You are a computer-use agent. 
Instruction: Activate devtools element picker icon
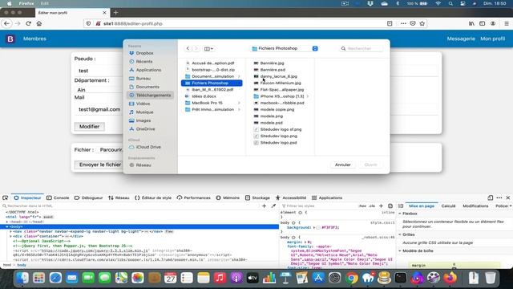pos(6,198)
